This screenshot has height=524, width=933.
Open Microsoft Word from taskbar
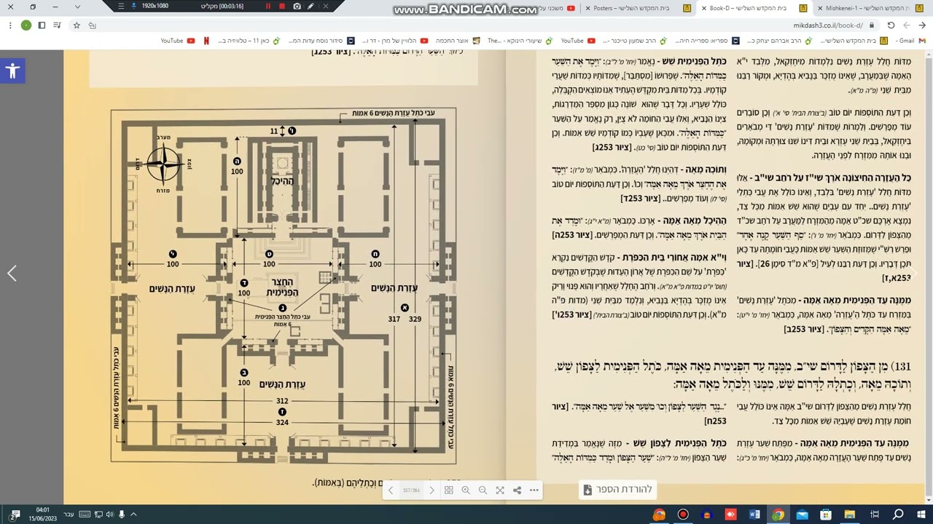754,515
